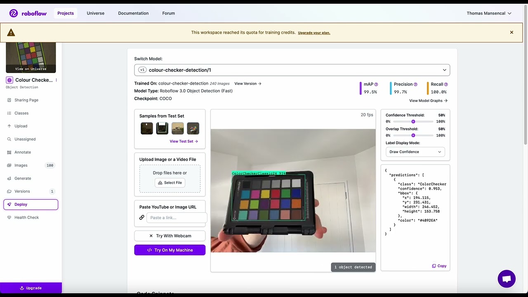
Task: Click the Generate icon in sidebar
Action: (9, 178)
